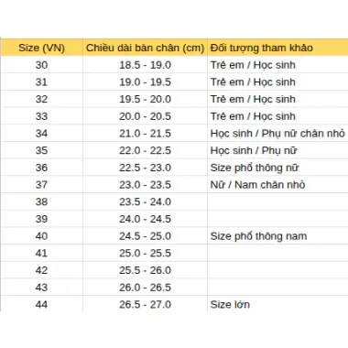Click the 'Nữ / Nam chân nhỏ' cell
The image size is (348, 348).
[x=277, y=184]
